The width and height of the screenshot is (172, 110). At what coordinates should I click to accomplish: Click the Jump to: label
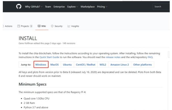[x=26, y=64]
